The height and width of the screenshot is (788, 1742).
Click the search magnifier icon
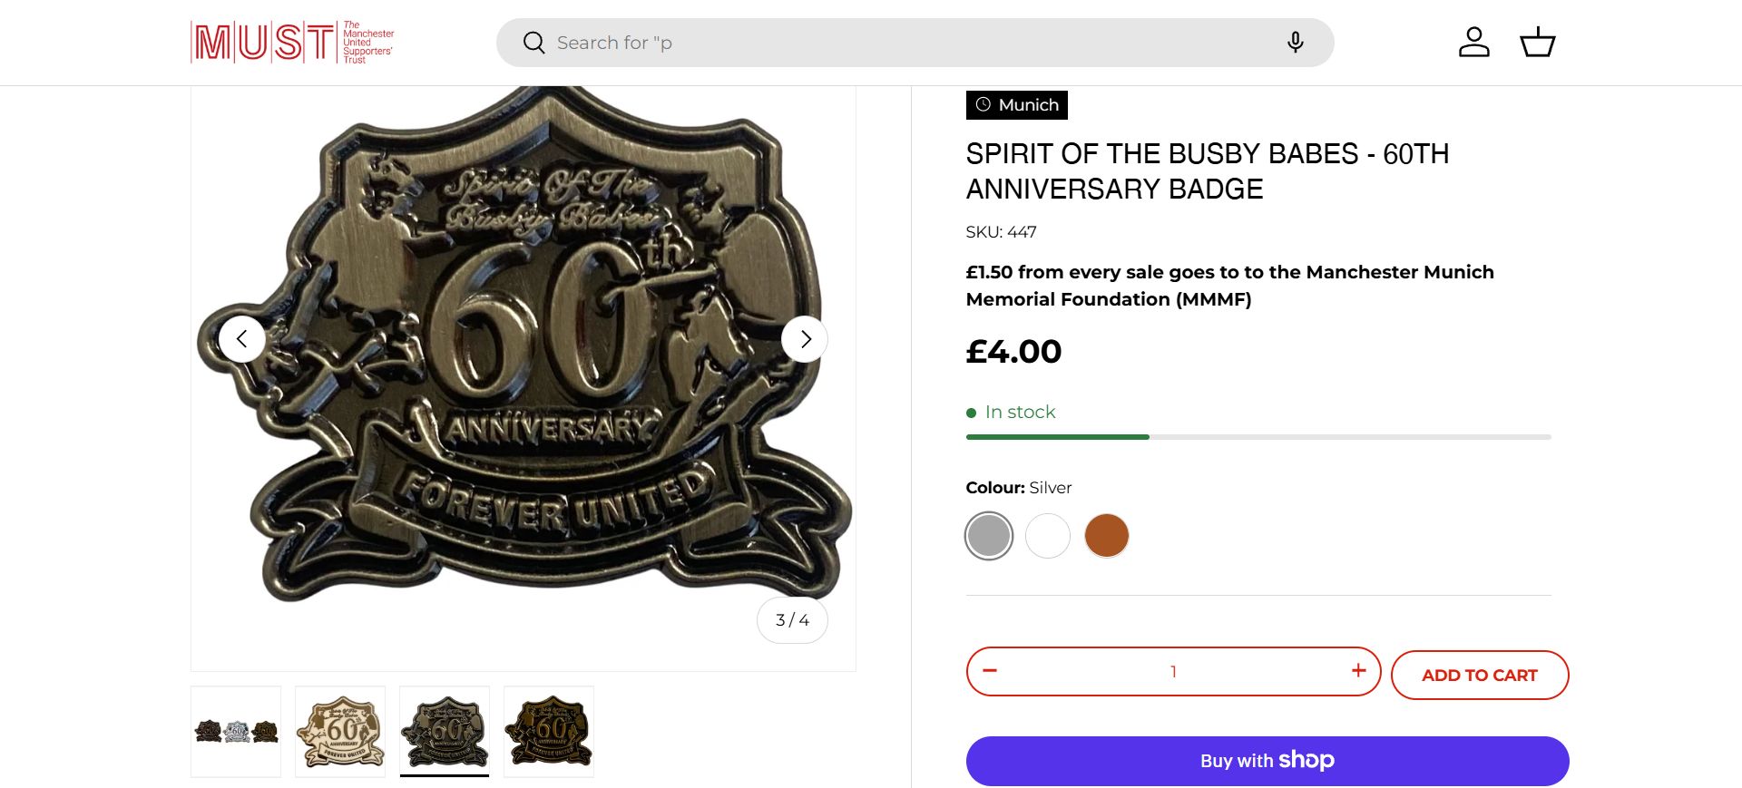[533, 43]
